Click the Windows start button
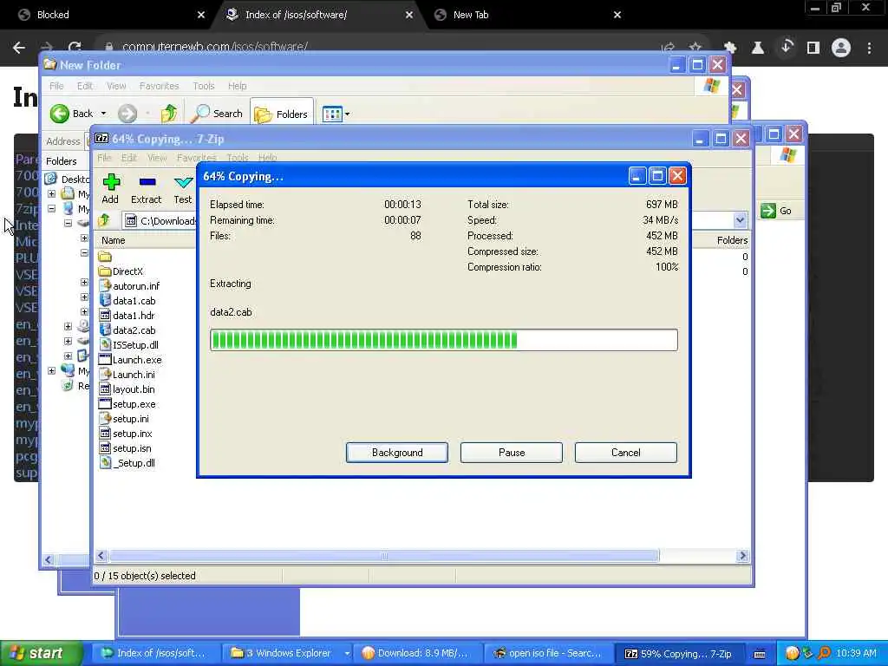This screenshot has width=888, height=666. [x=41, y=654]
